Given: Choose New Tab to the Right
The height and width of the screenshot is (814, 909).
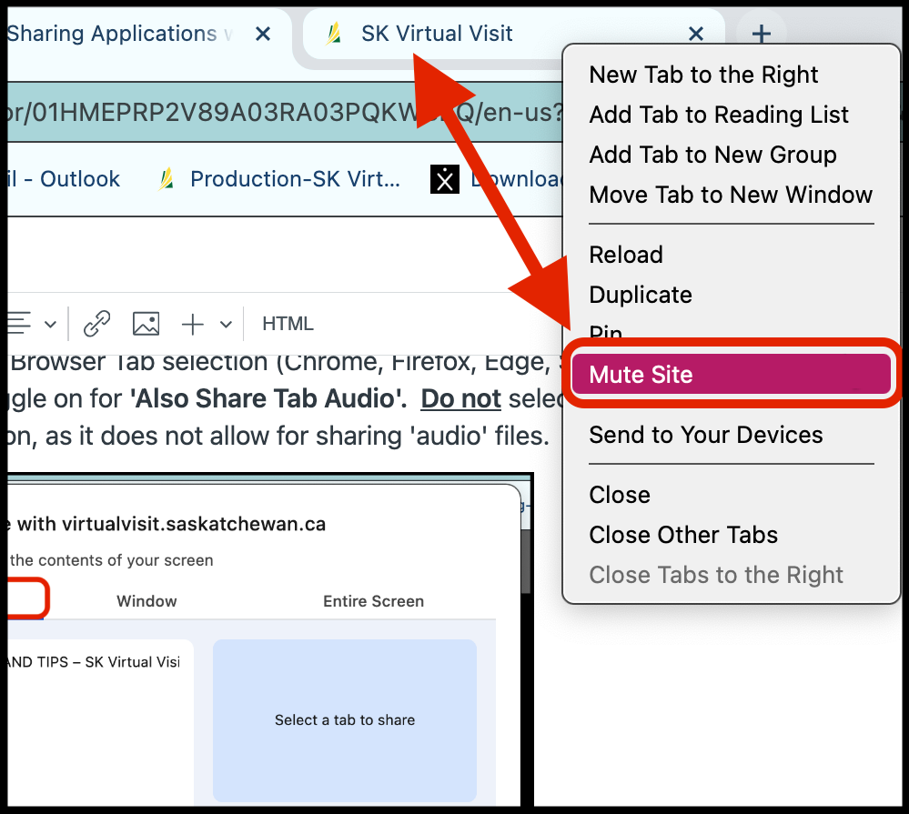Looking at the screenshot, I should click(x=703, y=75).
